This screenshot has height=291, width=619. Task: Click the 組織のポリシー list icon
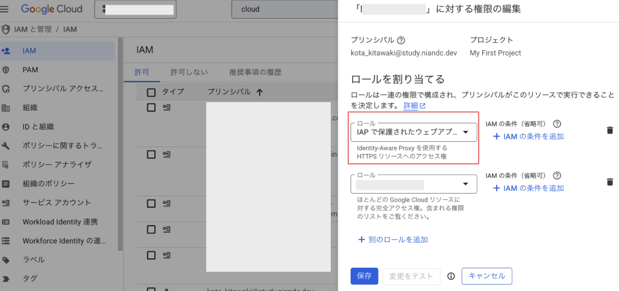(x=5, y=184)
